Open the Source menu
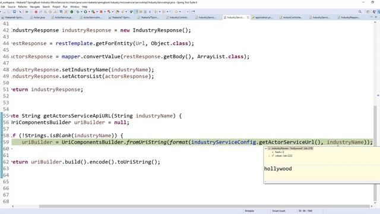380x214 pixels. 11,7
